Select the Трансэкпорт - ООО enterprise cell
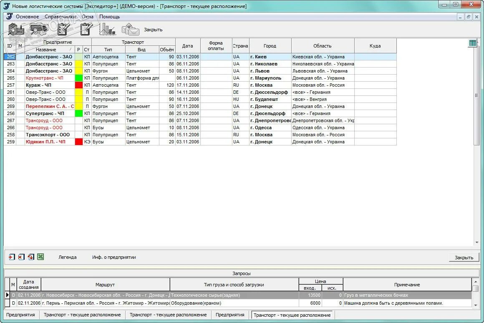The height and width of the screenshot is (323, 484). coord(50,135)
